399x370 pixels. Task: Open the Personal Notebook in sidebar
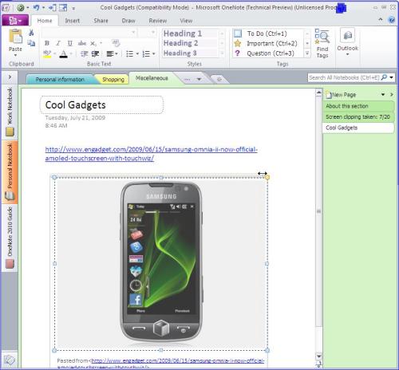tap(10, 172)
